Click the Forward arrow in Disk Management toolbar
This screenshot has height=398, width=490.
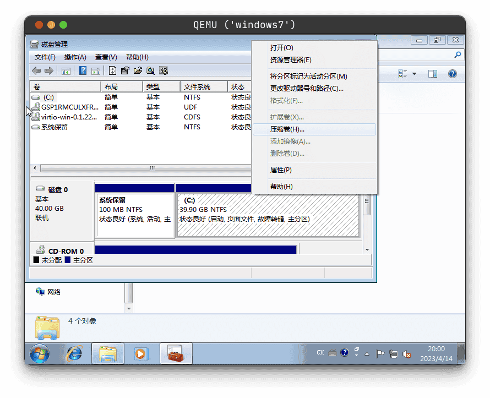[49, 71]
